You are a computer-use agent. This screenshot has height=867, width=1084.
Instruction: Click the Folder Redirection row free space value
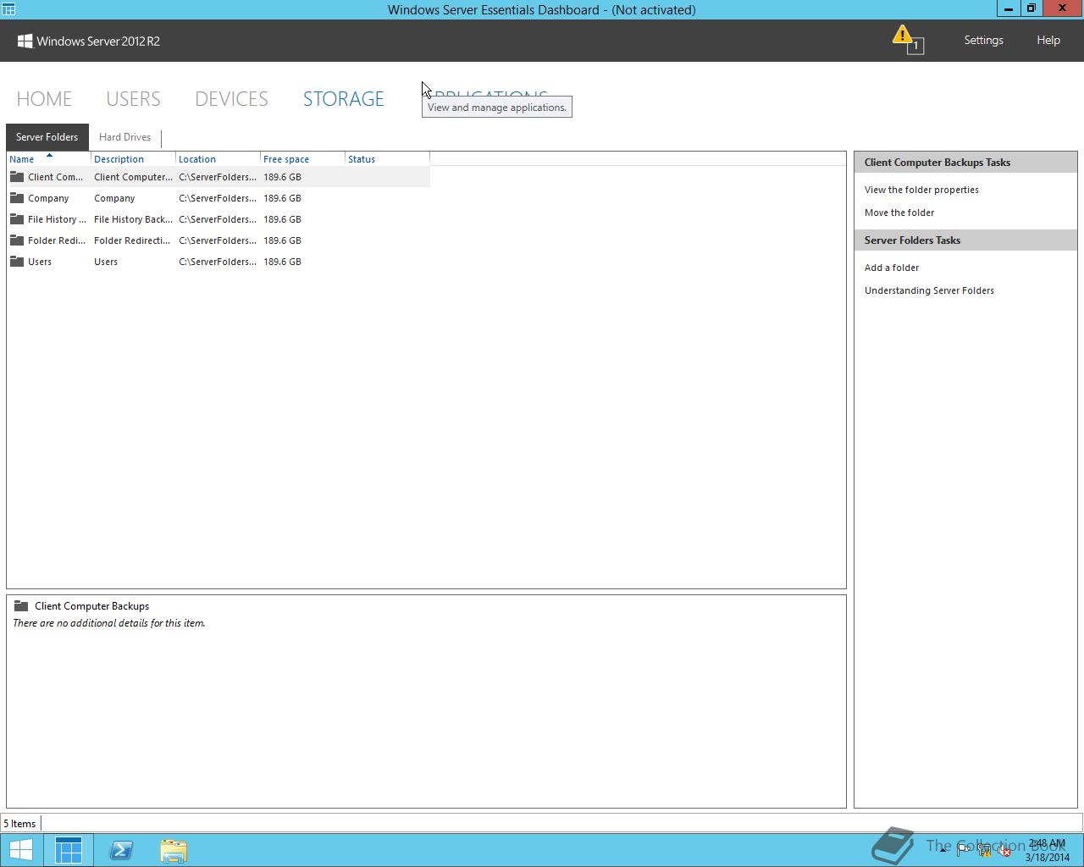point(282,240)
